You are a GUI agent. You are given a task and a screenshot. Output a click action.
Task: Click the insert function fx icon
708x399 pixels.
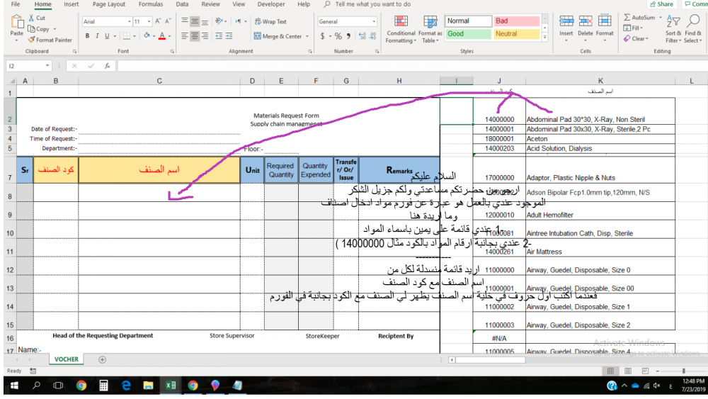pos(108,66)
